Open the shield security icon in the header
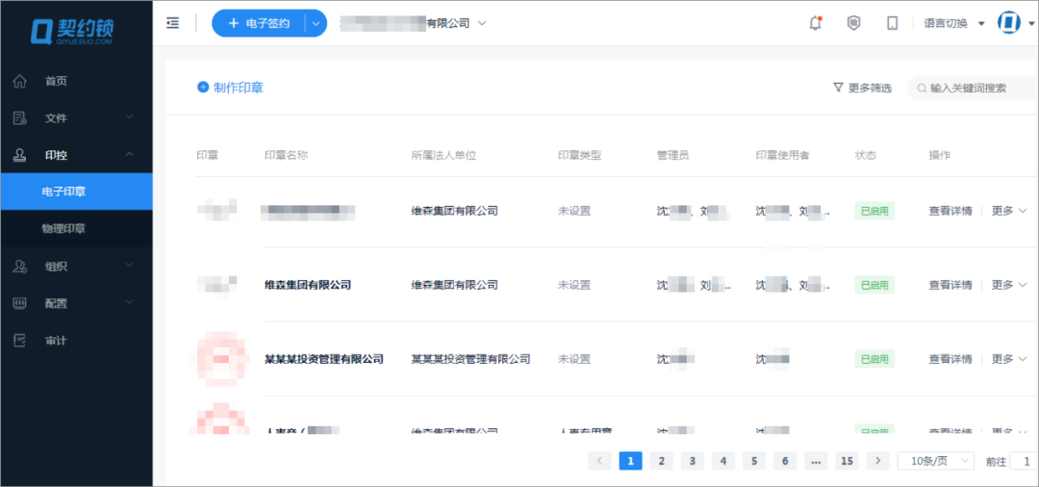Viewport: 1039px width, 487px height. point(853,23)
